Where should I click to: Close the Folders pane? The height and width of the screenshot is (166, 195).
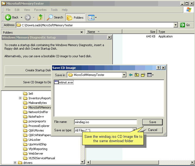(82, 32)
